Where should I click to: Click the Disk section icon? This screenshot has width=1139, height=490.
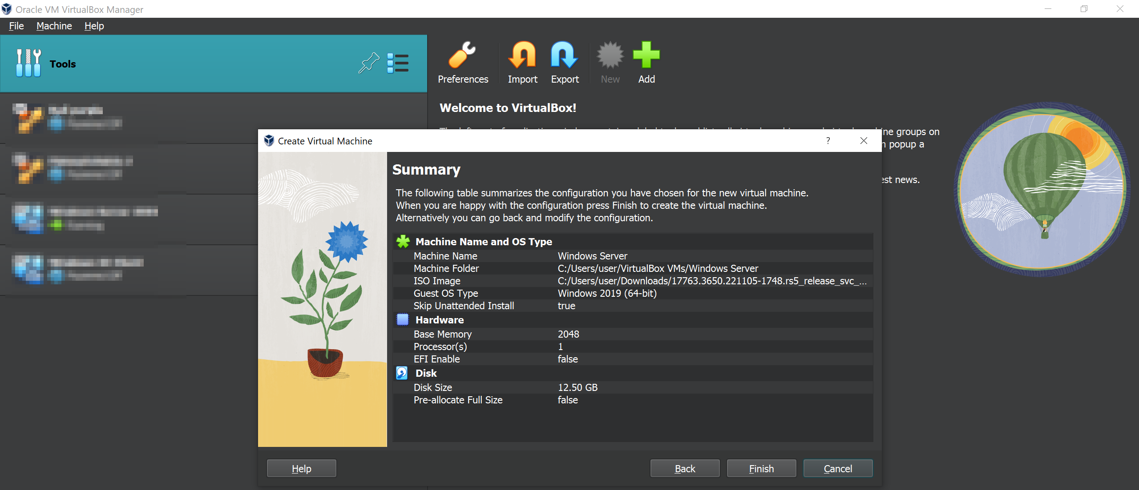(x=402, y=373)
